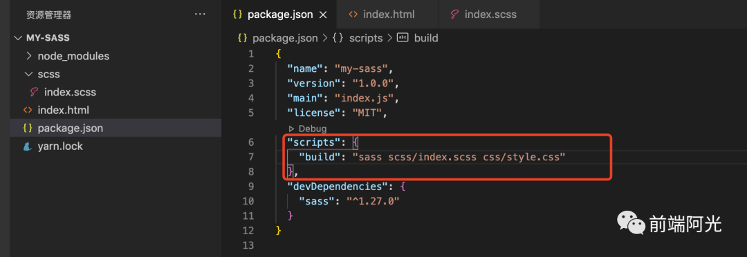Click the "MIT" license value
This screenshot has height=257, width=747.
pyautogui.click(x=367, y=113)
